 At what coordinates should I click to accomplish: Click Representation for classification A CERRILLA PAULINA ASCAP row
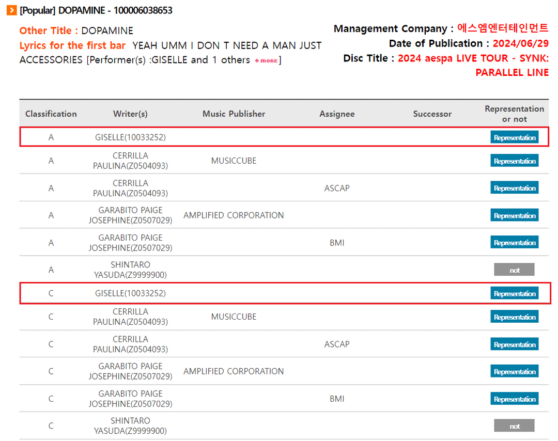(x=514, y=188)
